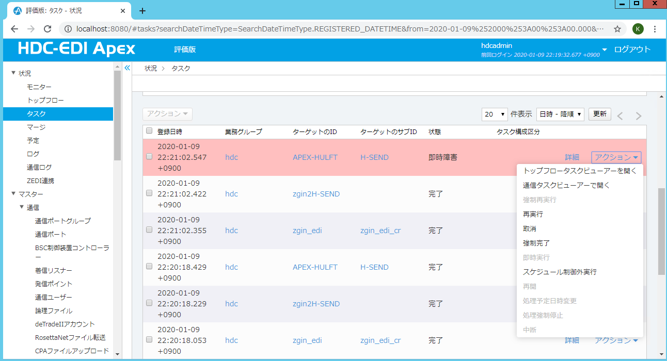Open hdc link in the 22:21:02.422 row
This screenshot has width=667, height=361.
(x=232, y=194)
